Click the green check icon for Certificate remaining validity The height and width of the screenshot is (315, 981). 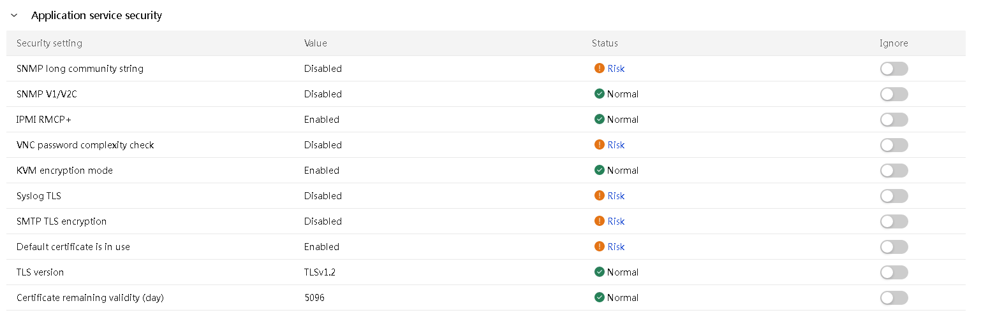(x=599, y=297)
